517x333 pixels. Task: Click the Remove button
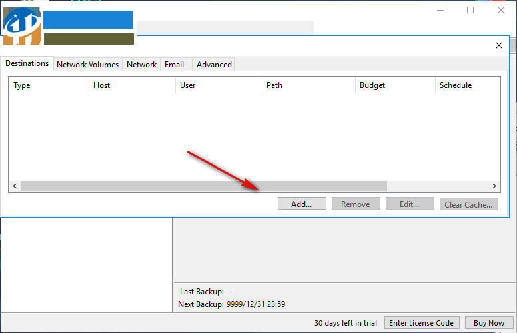coord(356,204)
